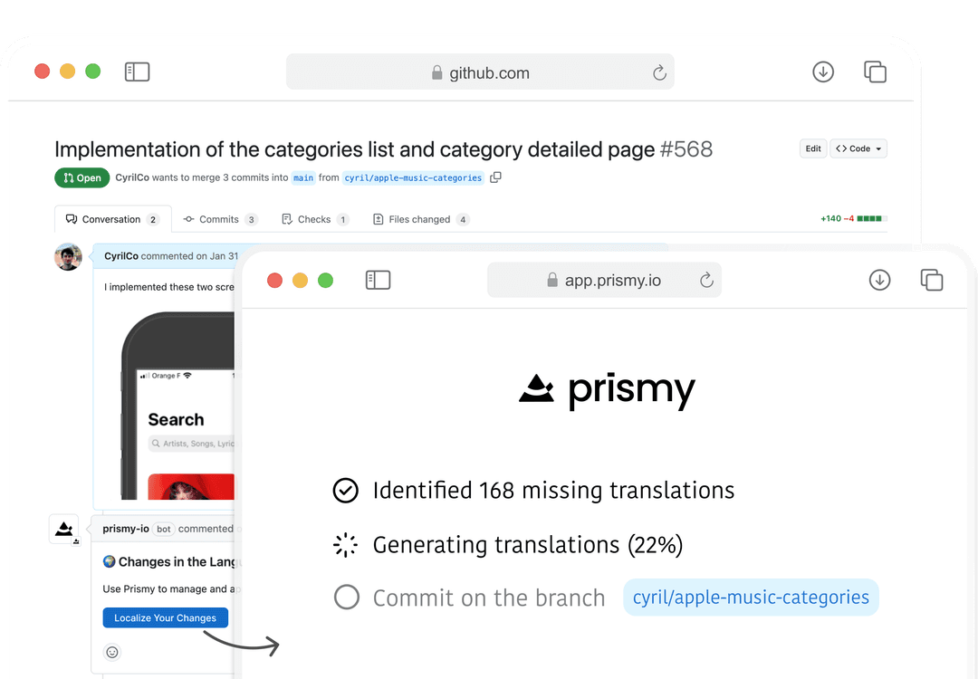
Task: Toggle the completed checkmark for identified translations
Action: coord(345,490)
